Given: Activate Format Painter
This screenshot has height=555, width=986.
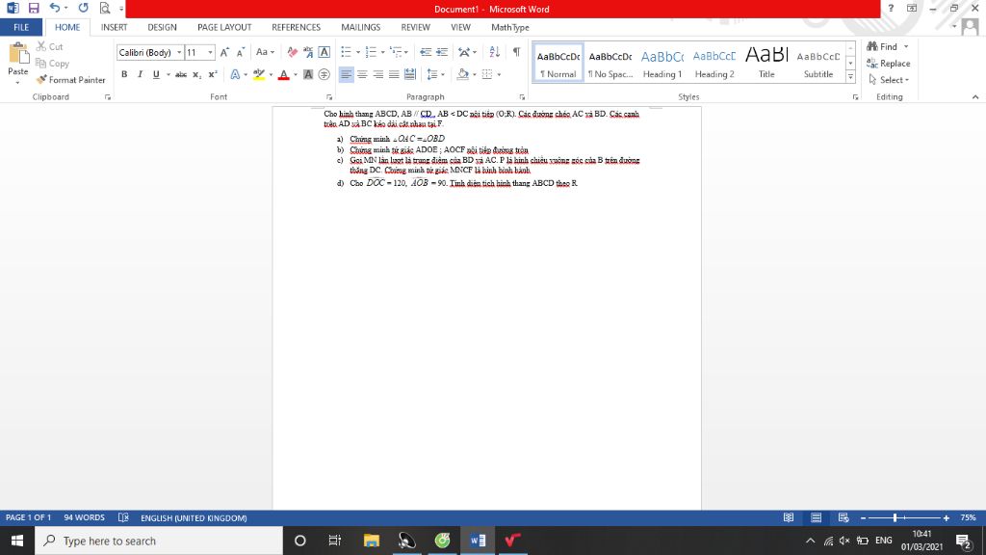Looking at the screenshot, I should click(70, 80).
